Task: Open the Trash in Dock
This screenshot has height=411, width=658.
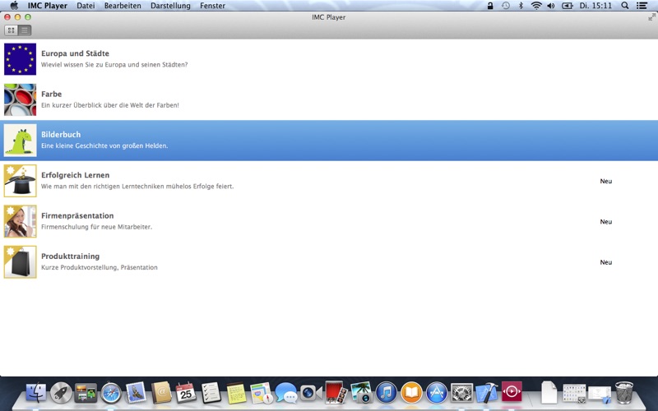Action: point(624,392)
